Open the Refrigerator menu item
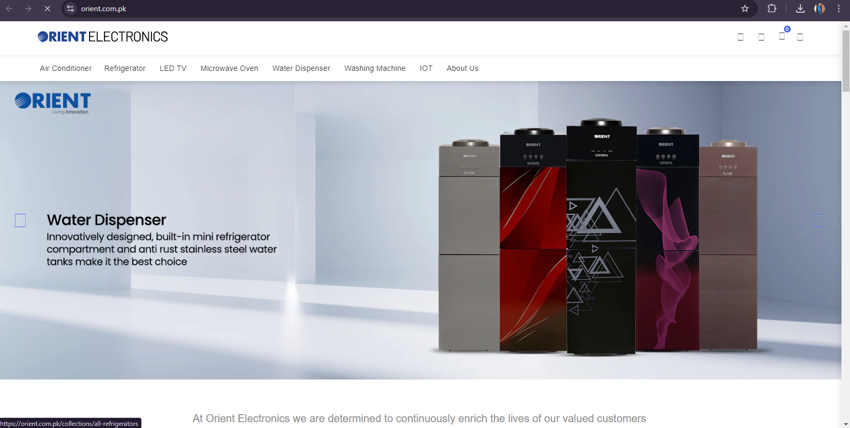Viewport: 850px width, 428px height. pos(125,68)
